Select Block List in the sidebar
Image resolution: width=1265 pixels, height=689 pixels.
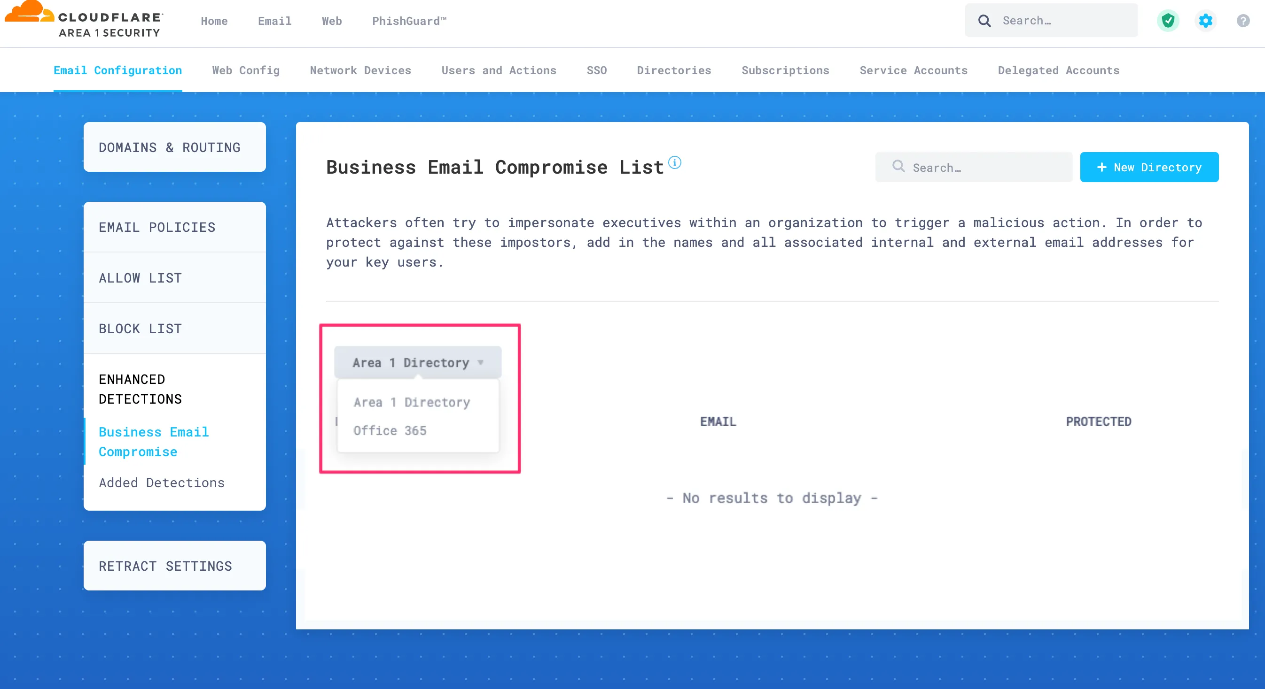coord(140,328)
